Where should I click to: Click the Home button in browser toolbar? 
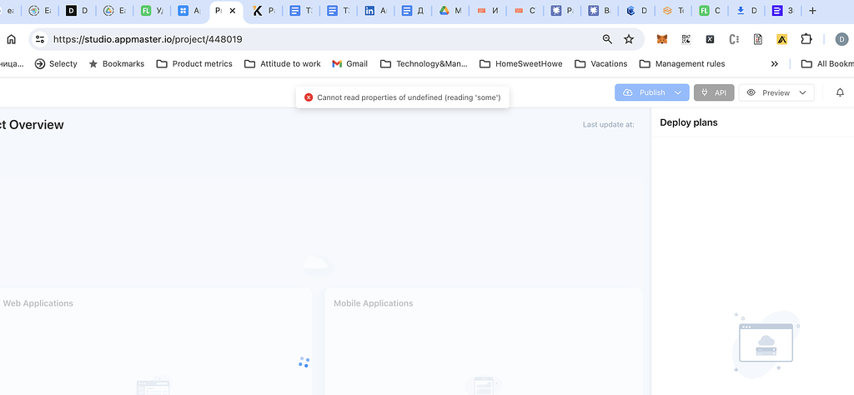tap(12, 39)
